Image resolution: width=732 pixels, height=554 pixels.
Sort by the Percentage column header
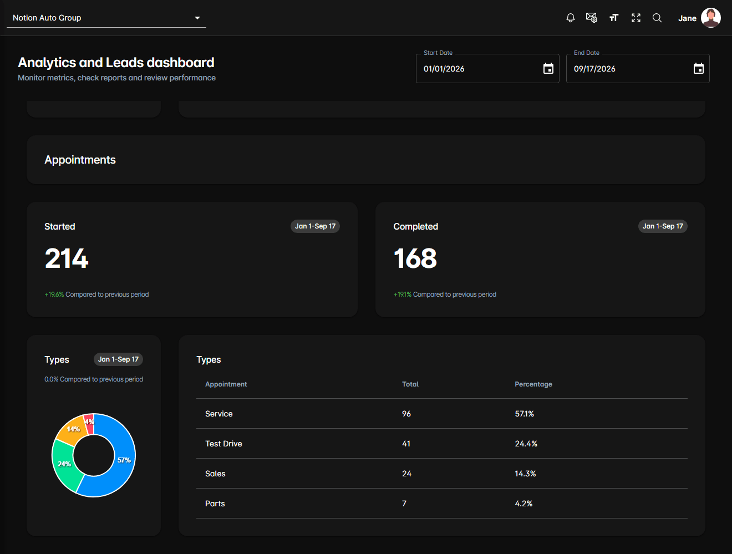[x=533, y=384]
